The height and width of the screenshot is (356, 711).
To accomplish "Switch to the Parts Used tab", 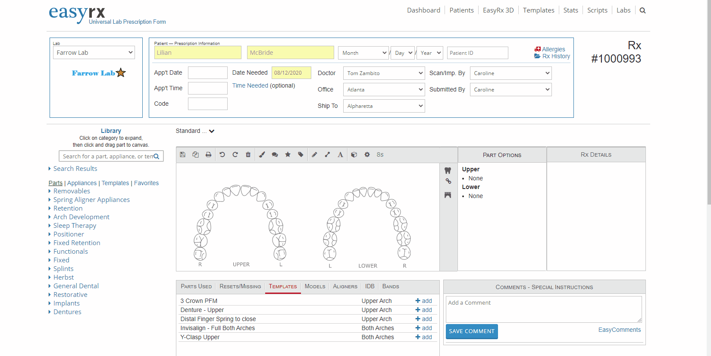I will [196, 286].
